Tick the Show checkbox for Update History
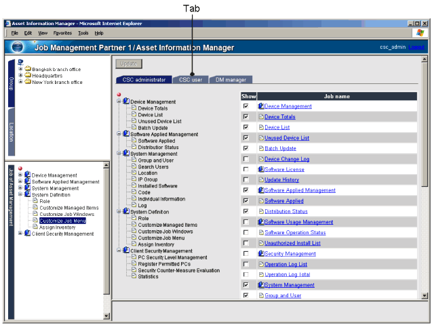The height and width of the screenshot is (325, 432). (246, 179)
